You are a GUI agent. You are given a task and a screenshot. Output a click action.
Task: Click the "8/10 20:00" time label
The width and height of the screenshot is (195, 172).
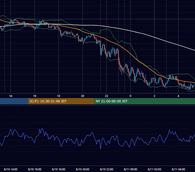tap(83, 169)
